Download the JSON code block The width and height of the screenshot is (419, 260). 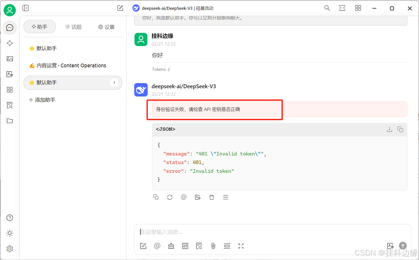tap(390, 129)
